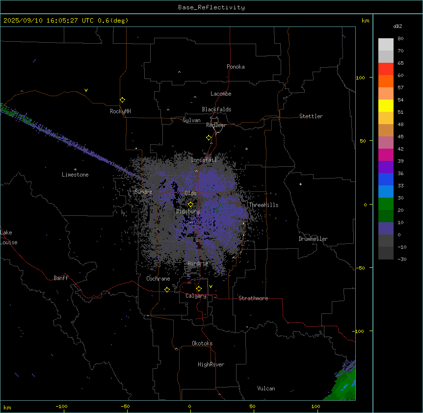Viewport: 423px width, 413px height.
Task: Click the Blackfalds city label
Action: click(x=216, y=109)
